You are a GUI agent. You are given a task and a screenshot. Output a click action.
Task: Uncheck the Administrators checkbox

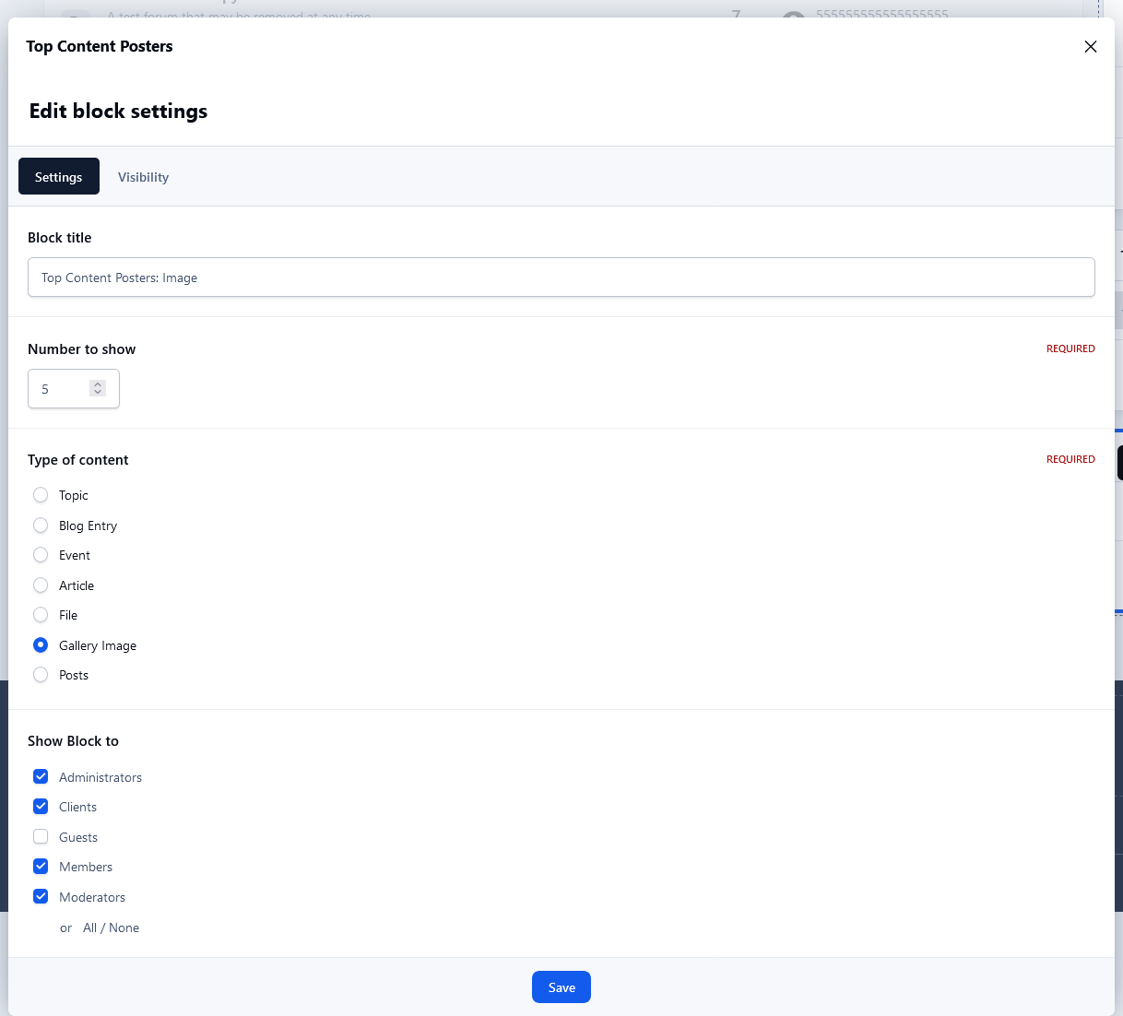(x=41, y=777)
